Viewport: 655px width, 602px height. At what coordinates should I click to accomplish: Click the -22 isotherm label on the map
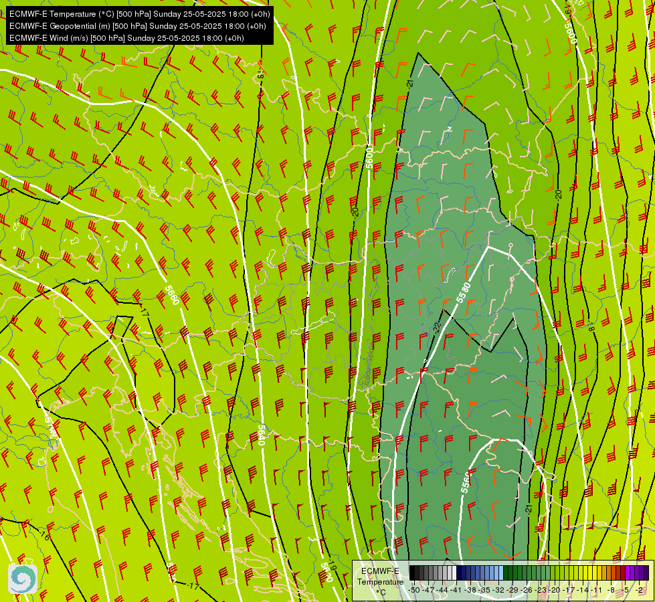[x=437, y=327]
